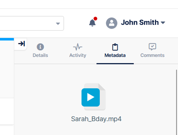This screenshot has width=178, height=135.
Task: Open the notifications bell
Action: (92, 23)
